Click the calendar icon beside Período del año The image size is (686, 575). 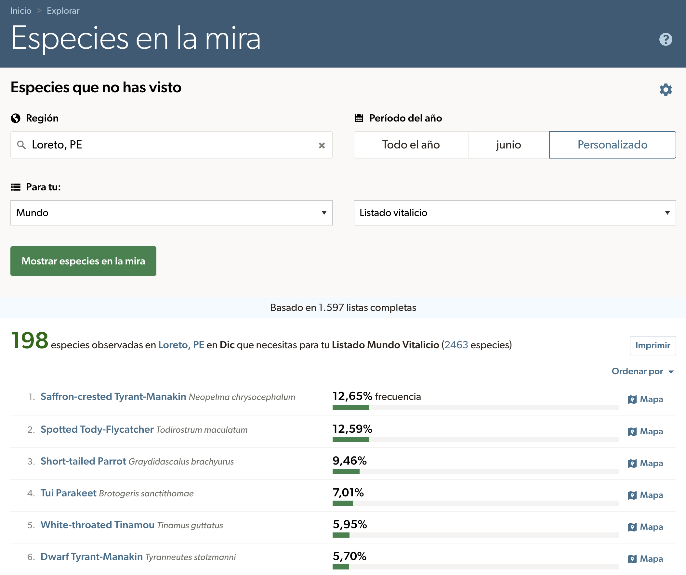(359, 118)
